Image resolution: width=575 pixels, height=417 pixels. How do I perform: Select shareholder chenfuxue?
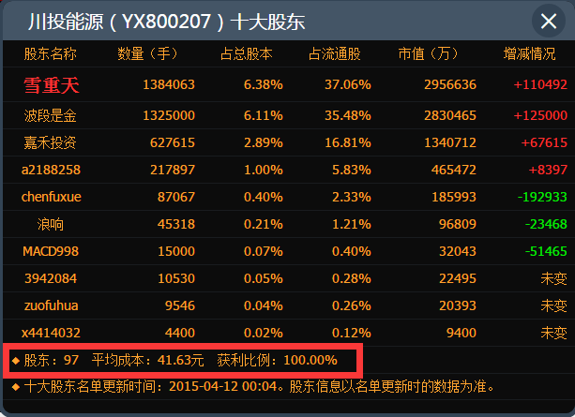pos(51,197)
